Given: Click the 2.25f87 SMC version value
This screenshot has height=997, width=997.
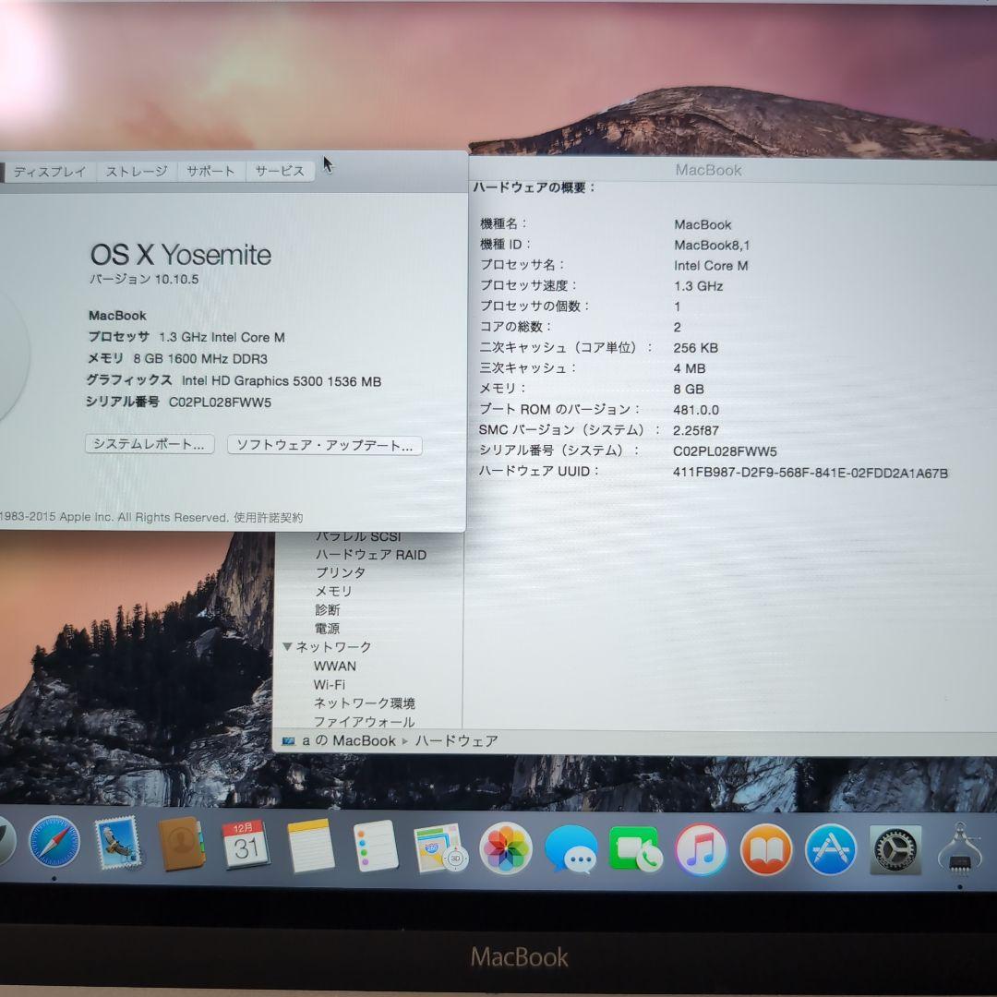Looking at the screenshot, I should click(x=696, y=430).
